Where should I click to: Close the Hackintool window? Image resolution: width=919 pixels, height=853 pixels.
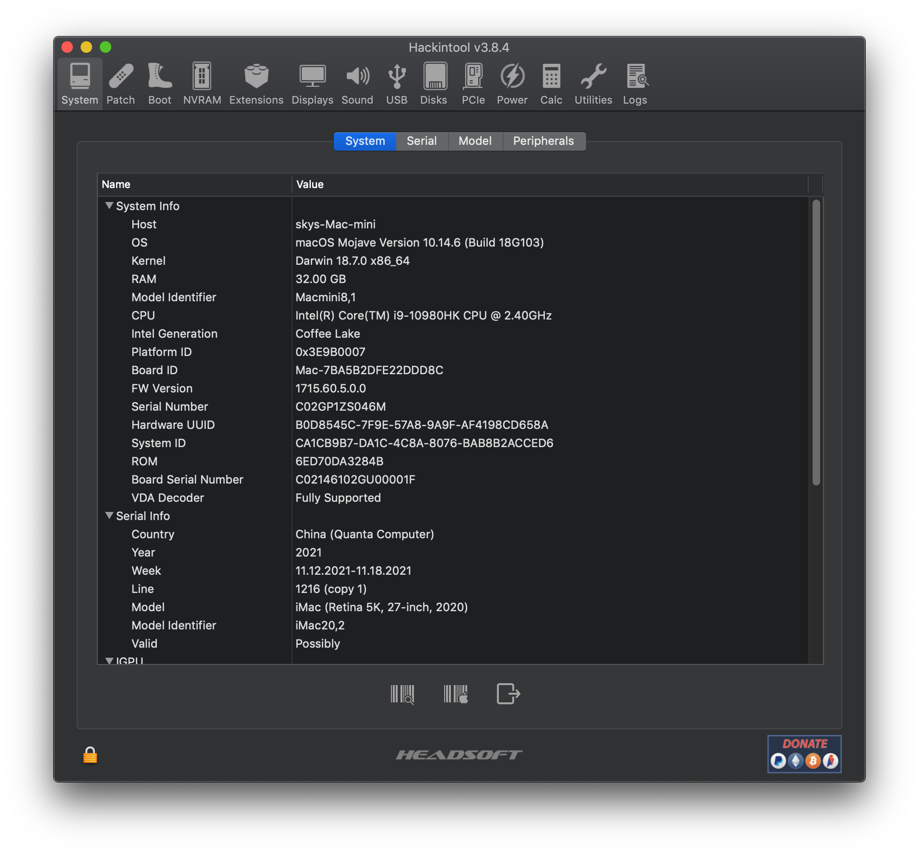tap(67, 47)
